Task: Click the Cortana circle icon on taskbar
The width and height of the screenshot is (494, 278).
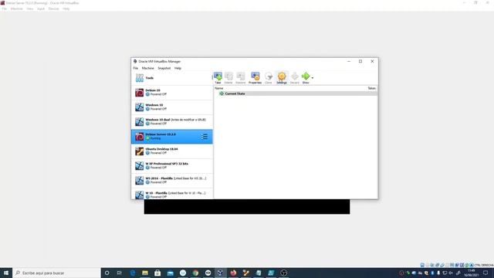Action: click(107, 273)
